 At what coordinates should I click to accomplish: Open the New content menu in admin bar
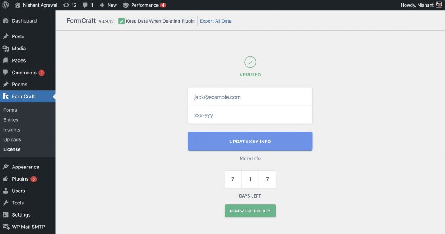tap(108, 5)
